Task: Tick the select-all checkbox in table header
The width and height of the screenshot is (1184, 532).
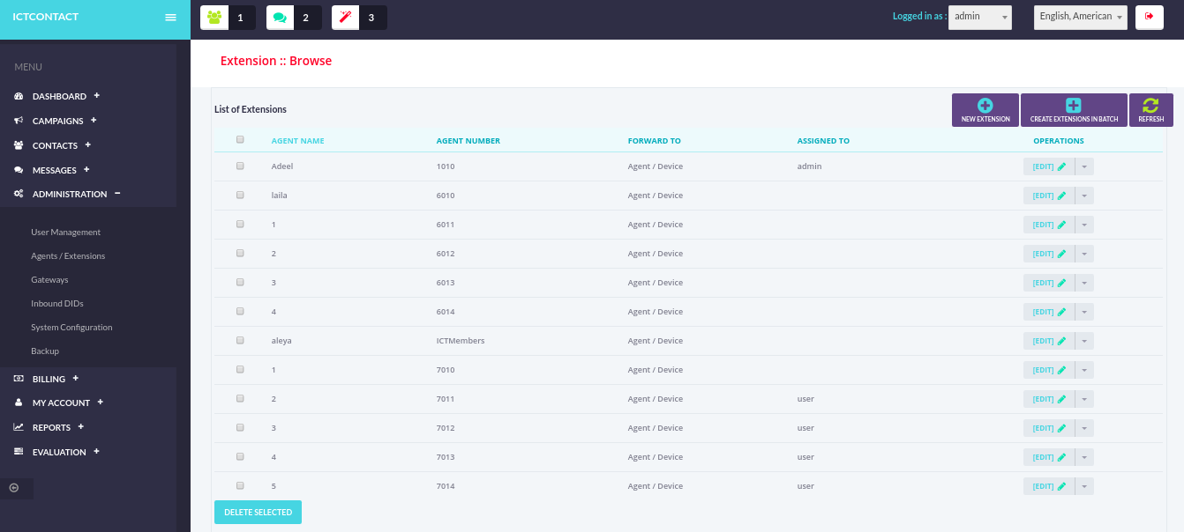Action: 240,139
